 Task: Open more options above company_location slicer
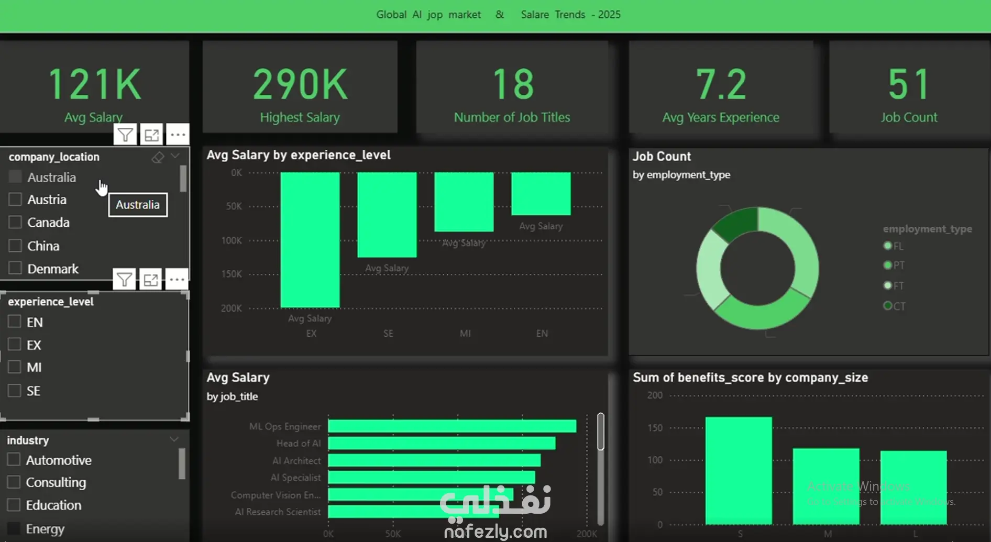pyautogui.click(x=178, y=135)
